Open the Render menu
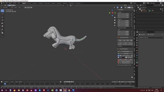Viewport: 164px width, 92px height. coord(10,3)
